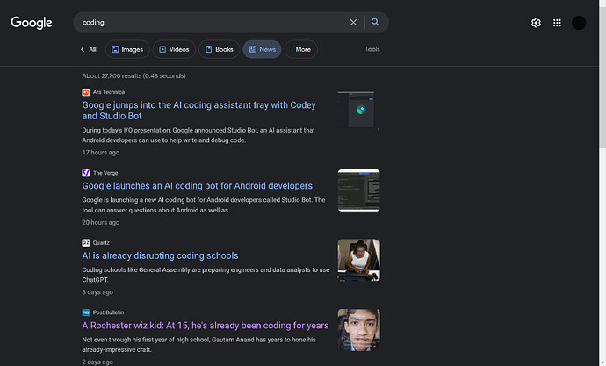
Task: Click the Quartz article thumbnail
Action: coord(358,260)
